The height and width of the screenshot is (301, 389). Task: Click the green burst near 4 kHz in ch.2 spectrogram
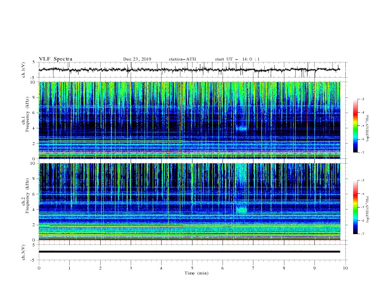(x=241, y=210)
